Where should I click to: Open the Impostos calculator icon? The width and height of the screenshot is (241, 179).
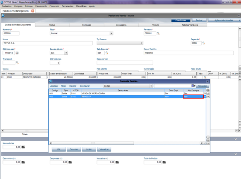coord(117,162)
